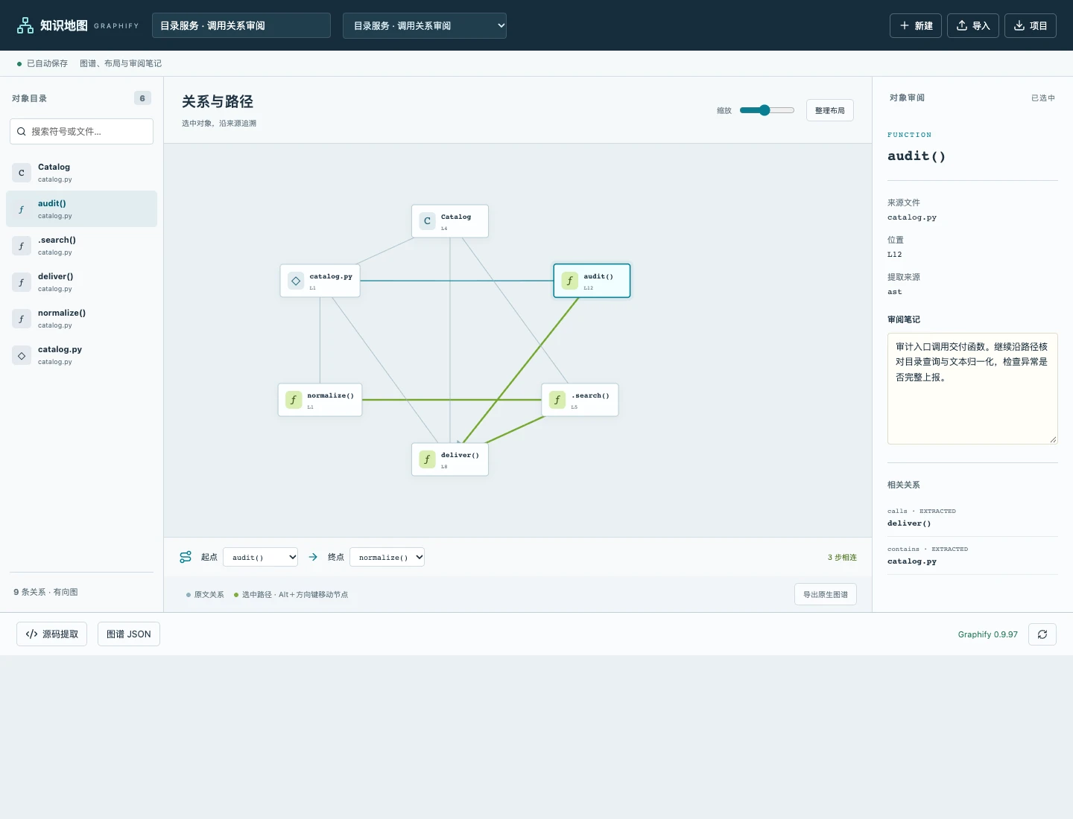The image size is (1073, 819).
Task: Click the 导出原生图谱 button
Action: pos(826,594)
